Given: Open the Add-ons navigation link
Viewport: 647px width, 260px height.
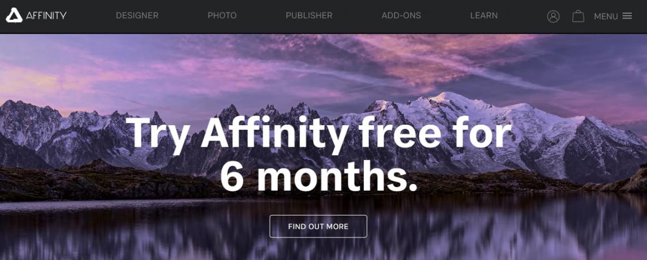Looking at the screenshot, I should [401, 16].
